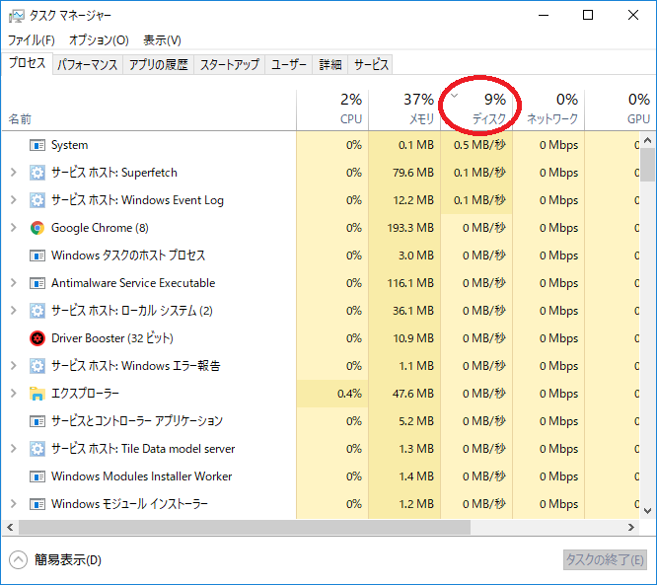Click the Driver Booster red icon
The width and height of the screenshot is (657, 585).
click(x=37, y=338)
